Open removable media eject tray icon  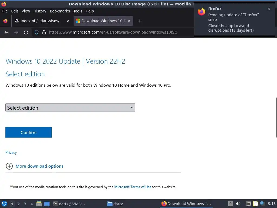pos(230,204)
